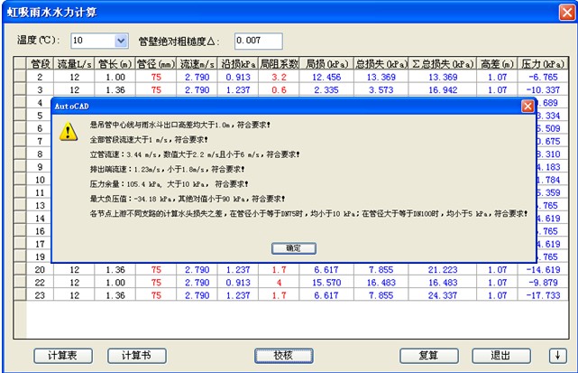Click the 计算表 button

(64, 355)
